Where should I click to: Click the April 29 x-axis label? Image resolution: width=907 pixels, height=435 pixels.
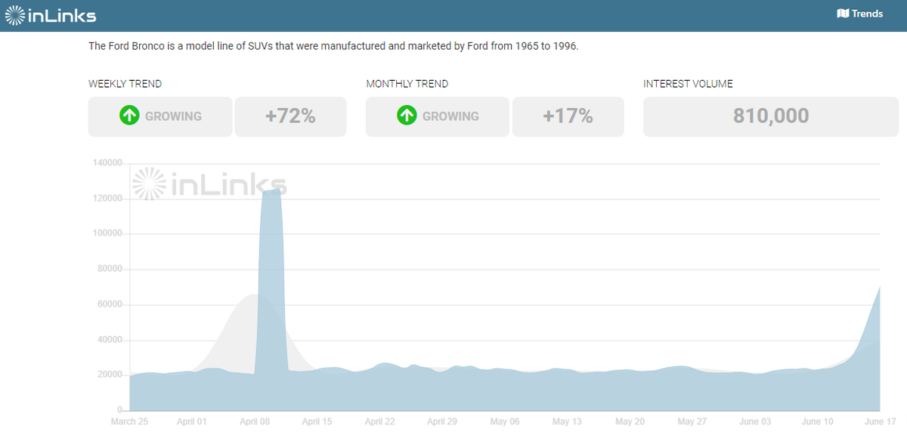442,421
